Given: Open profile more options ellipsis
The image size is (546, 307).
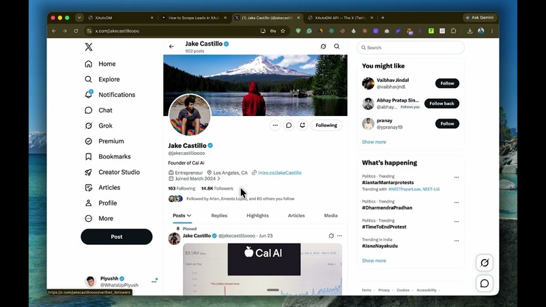Looking at the screenshot, I should coord(275,126).
